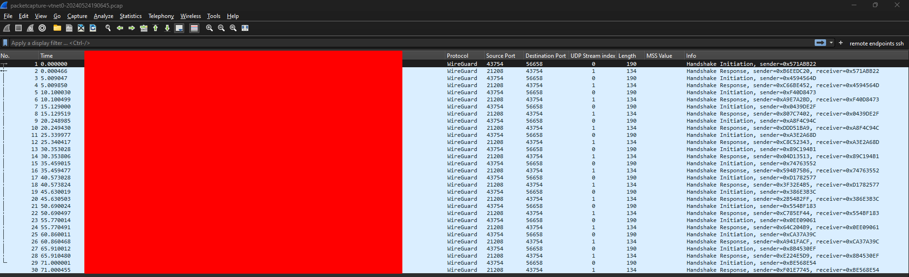Go forward in packet history
Image resolution: width=909 pixels, height=277 pixels.
132,28
